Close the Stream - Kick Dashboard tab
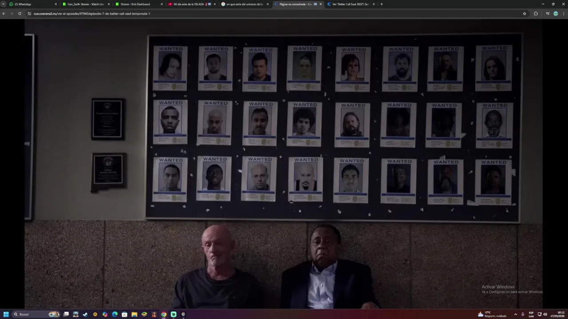This screenshot has height=319, width=568. 162,4
